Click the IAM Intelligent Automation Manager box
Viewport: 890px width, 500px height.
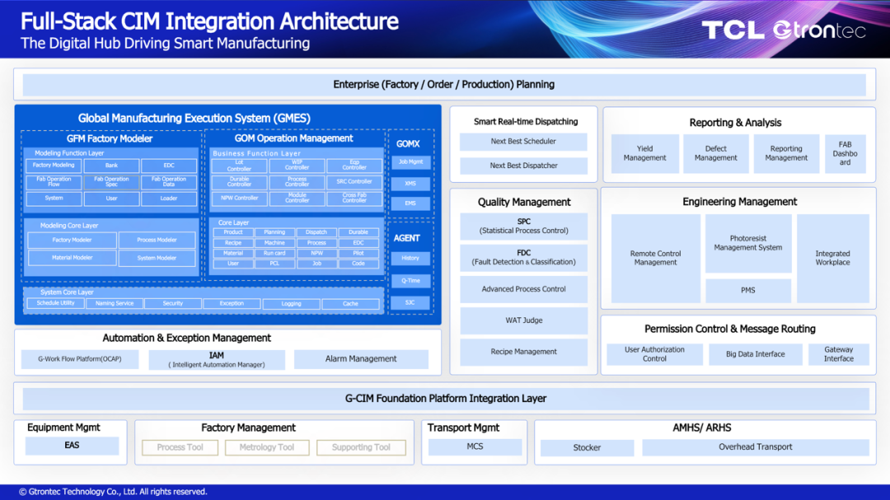tap(216, 360)
